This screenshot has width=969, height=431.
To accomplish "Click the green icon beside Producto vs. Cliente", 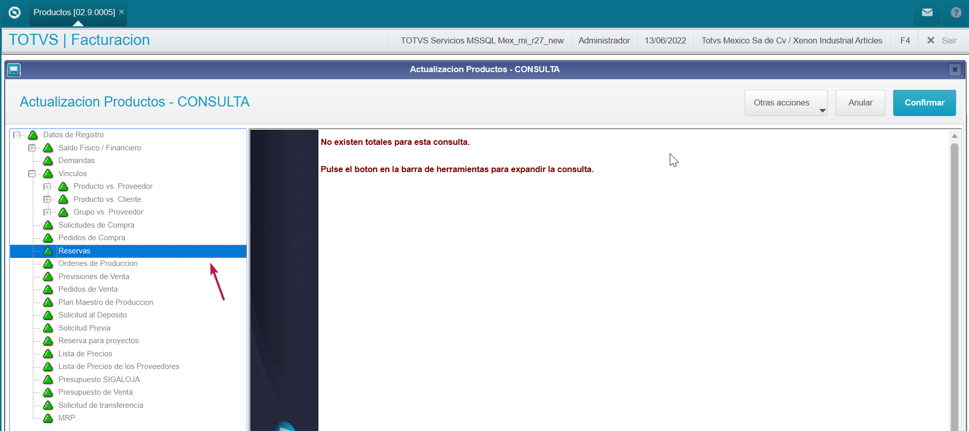I will (63, 199).
